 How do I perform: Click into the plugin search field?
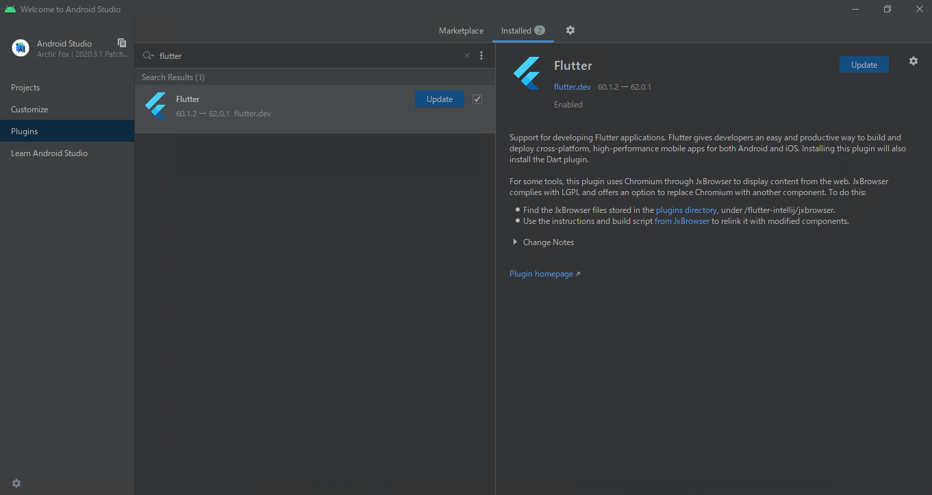[x=308, y=56]
